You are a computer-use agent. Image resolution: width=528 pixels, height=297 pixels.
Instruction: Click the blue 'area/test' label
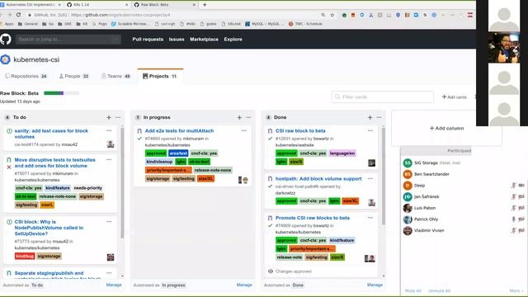click(178, 153)
